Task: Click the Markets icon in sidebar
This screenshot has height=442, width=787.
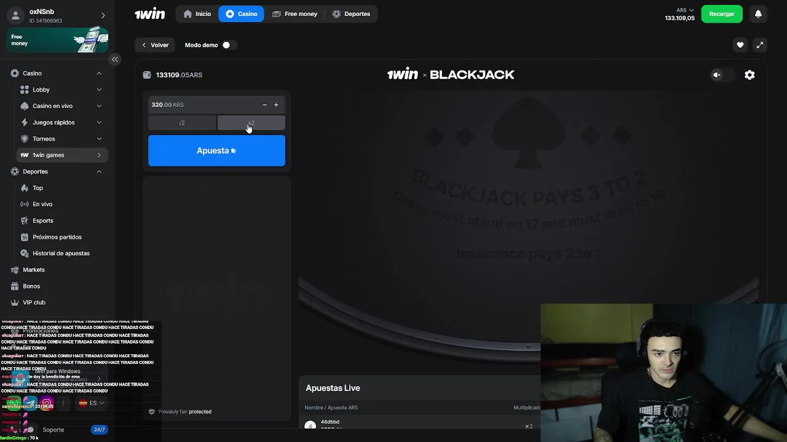Action: (15, 269)
